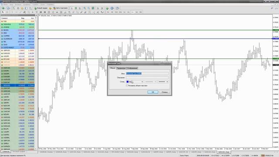This screenshot has width=279, height=157.
Task: Click the zoom in magnifier icon
Action: (85, 8)
